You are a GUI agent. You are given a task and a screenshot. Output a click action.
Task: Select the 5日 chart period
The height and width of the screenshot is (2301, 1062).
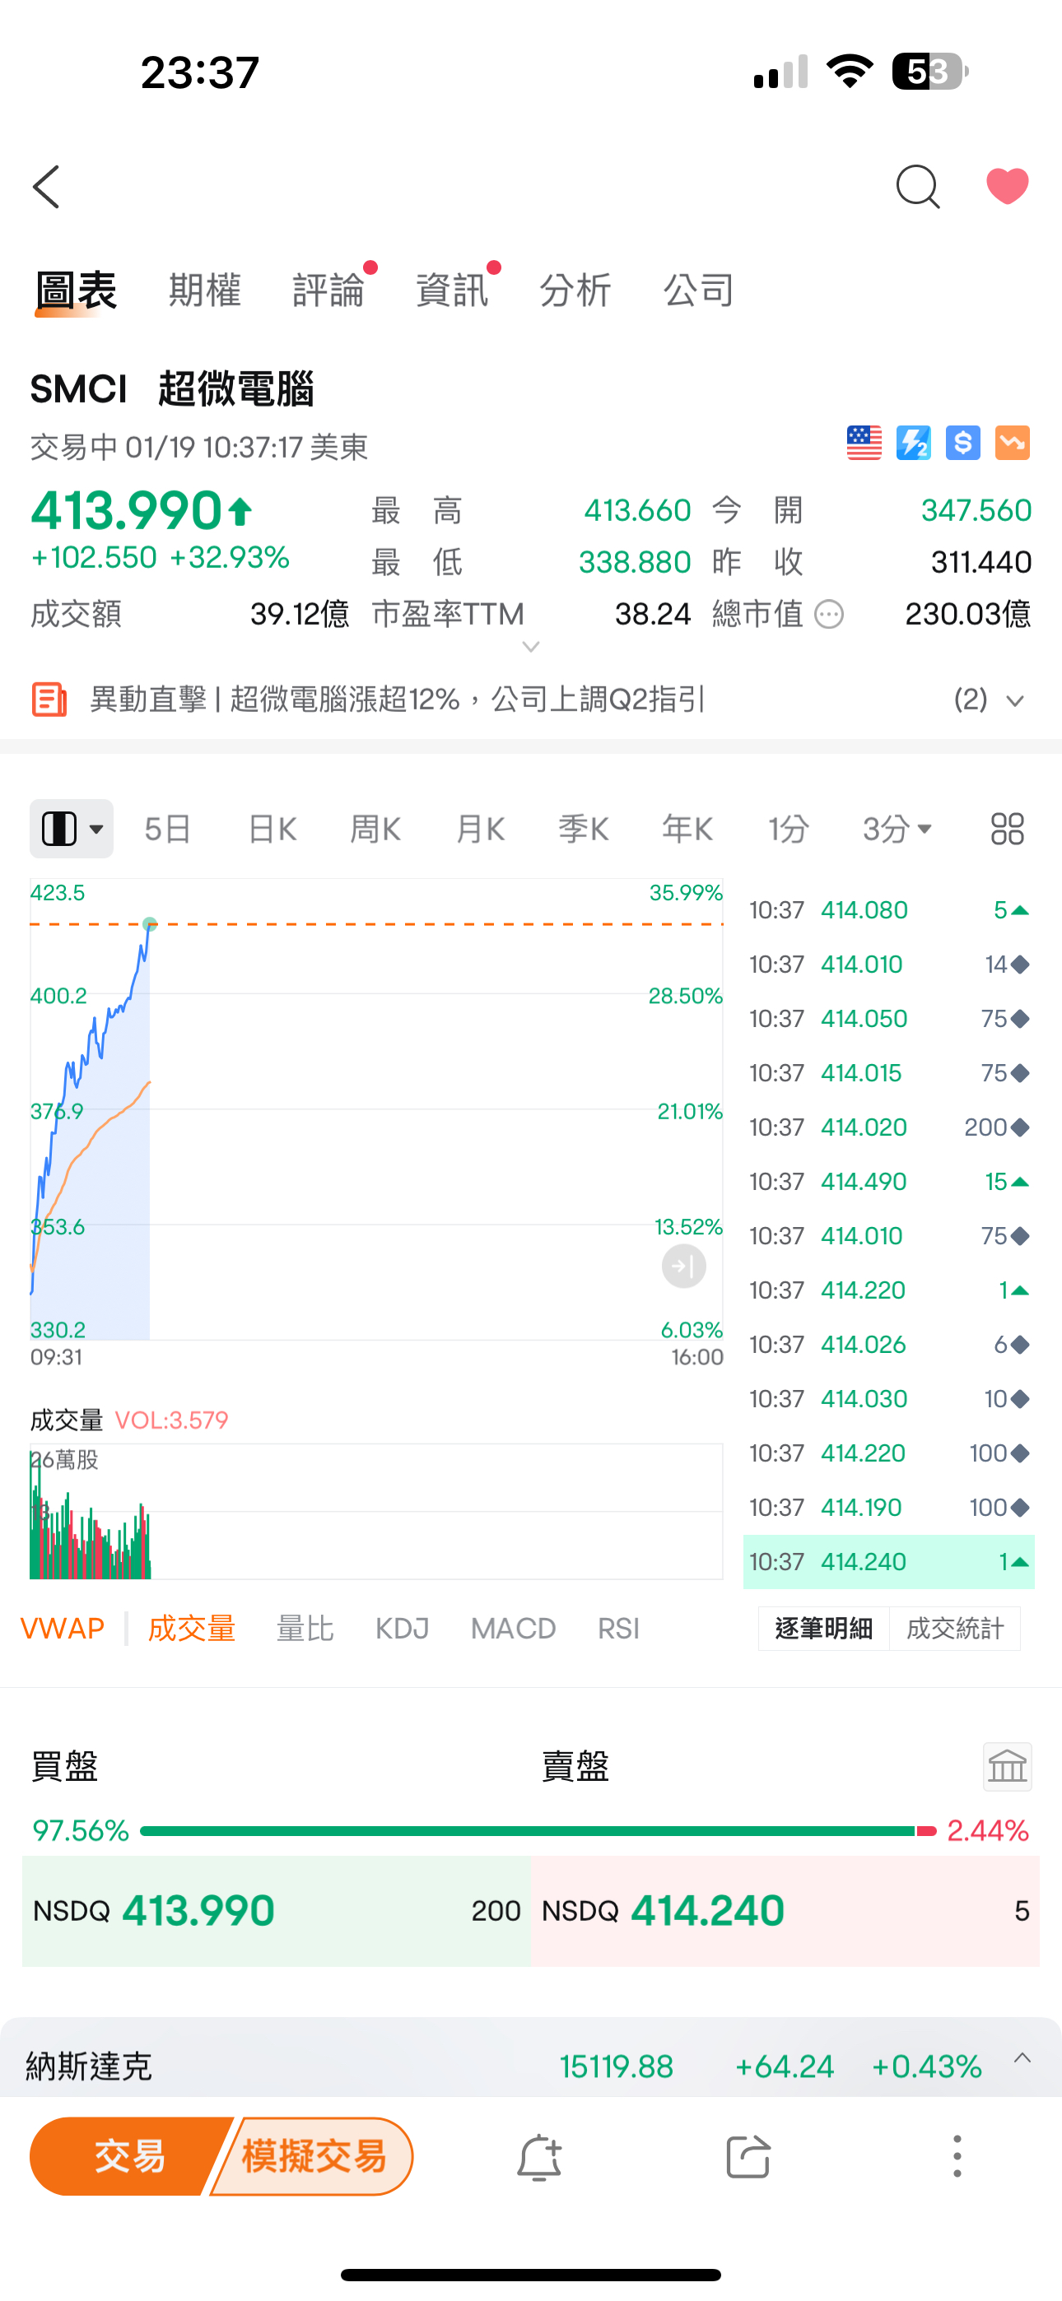tap(168, 829)
